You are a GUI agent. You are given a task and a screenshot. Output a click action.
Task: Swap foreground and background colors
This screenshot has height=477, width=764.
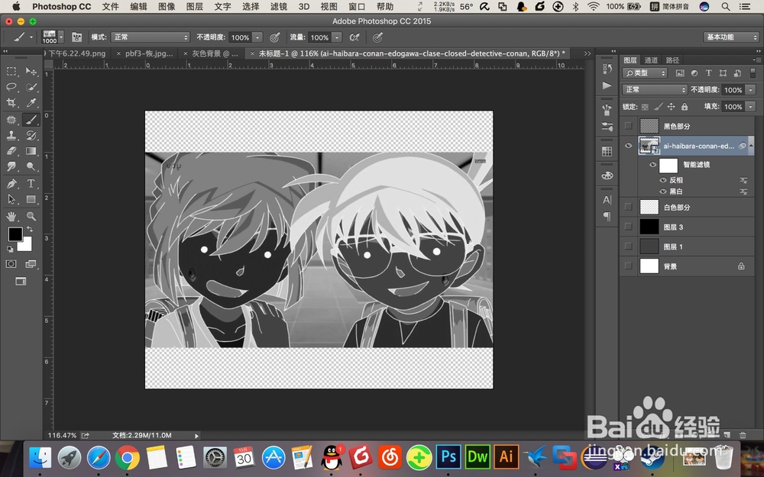pos(30,229)
